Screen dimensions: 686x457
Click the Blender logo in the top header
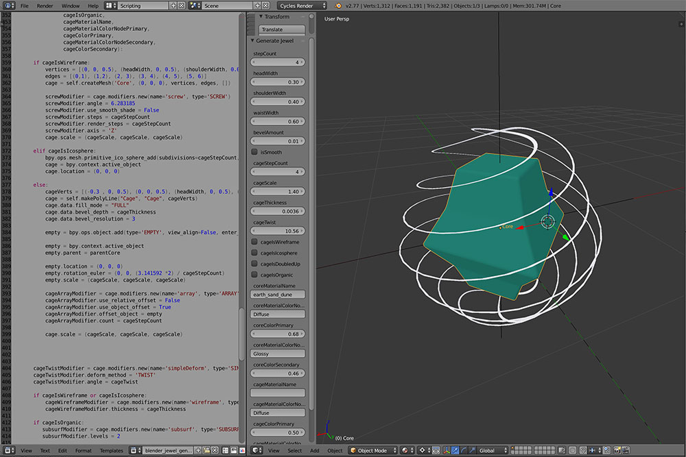click(x=339, y=5)
